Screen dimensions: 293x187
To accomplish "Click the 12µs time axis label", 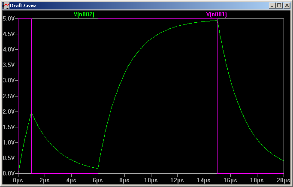I will [x=177, y=181].
